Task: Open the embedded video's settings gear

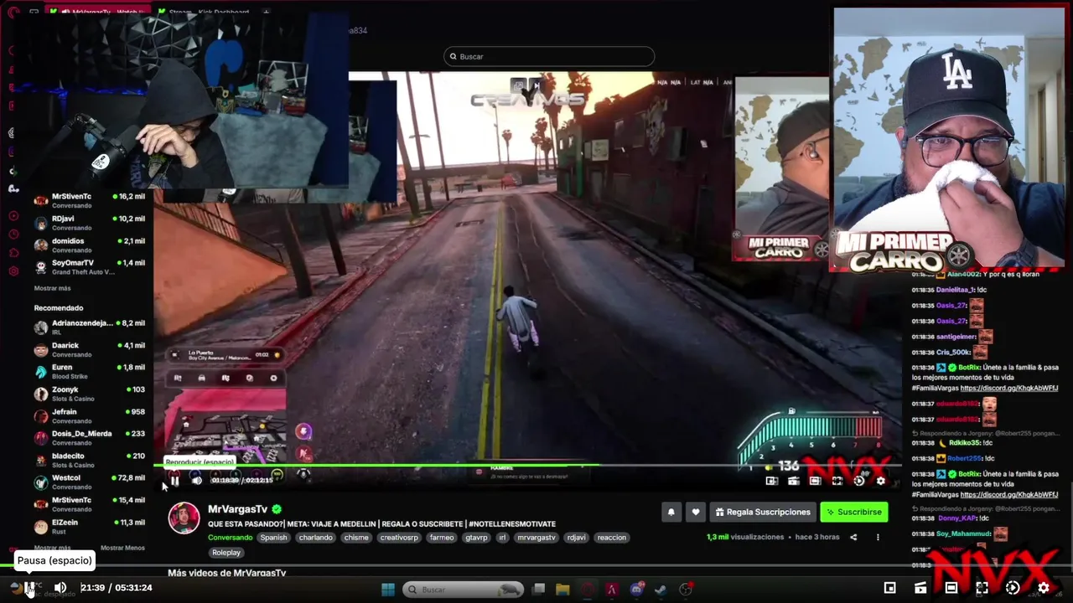Action: (880, 481)
